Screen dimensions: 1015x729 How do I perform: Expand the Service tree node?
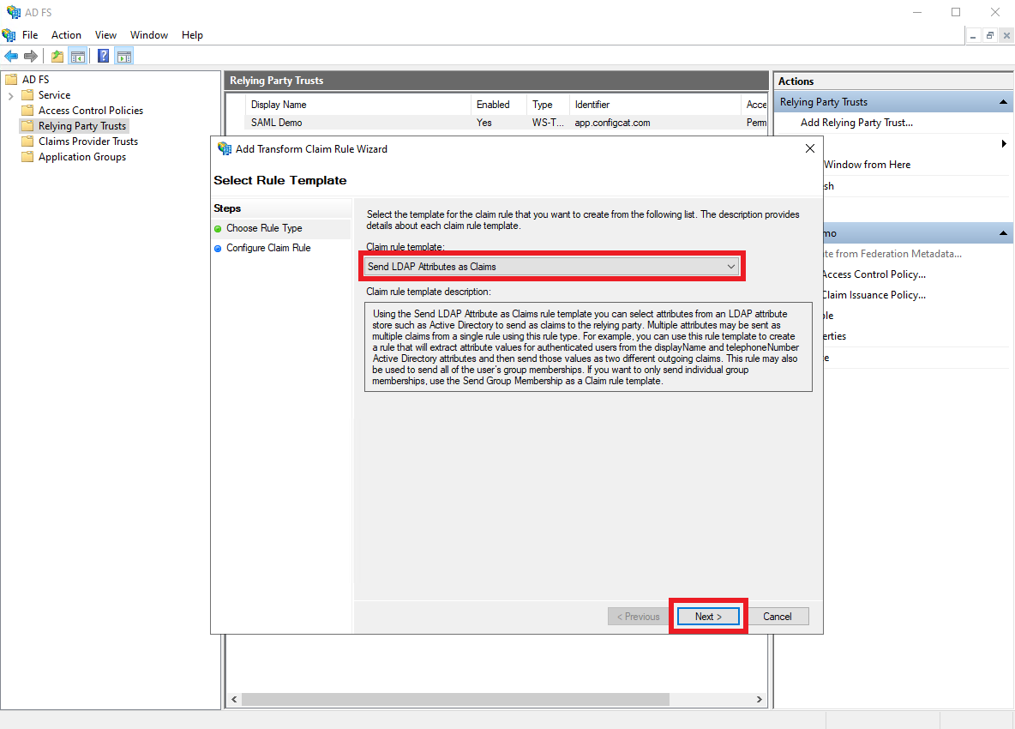13,94
